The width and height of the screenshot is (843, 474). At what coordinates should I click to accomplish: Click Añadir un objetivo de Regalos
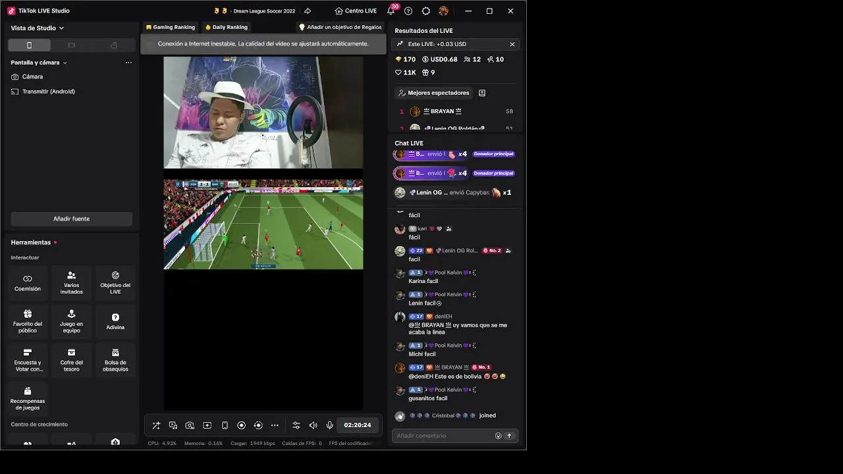coord(340,28)
